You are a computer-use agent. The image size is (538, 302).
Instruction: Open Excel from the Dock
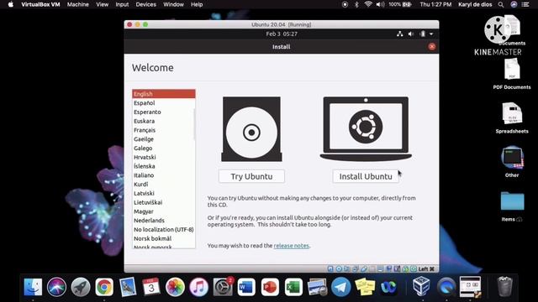tap(293, 287)
